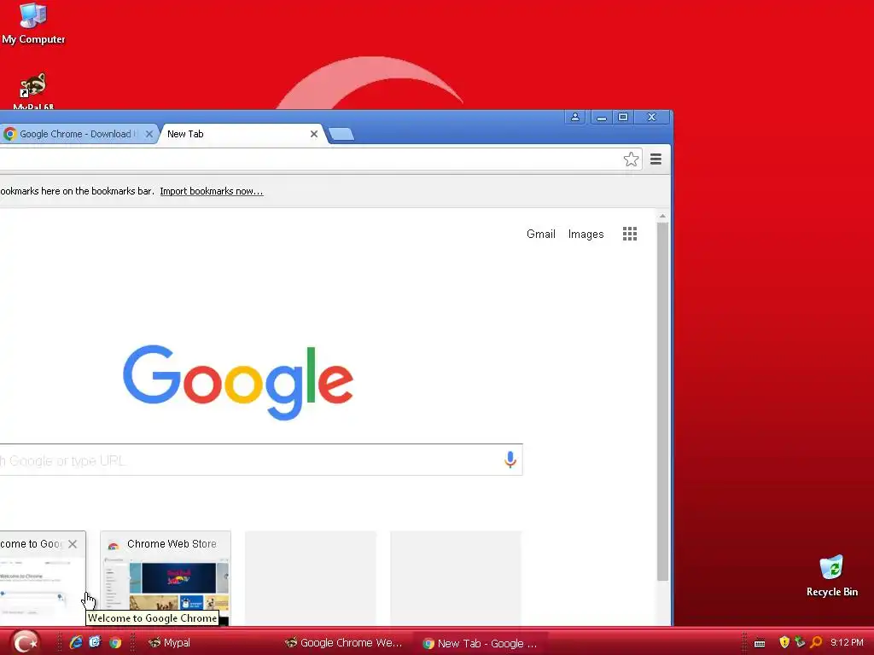874x655 pixels.
Task: Click the page's vertical scrollbar thumb
Action: [x=662, y=401]
